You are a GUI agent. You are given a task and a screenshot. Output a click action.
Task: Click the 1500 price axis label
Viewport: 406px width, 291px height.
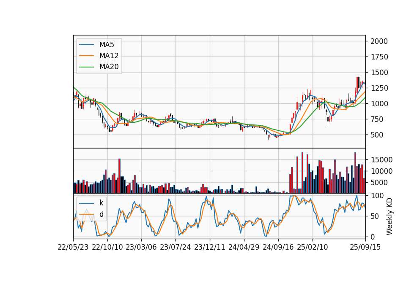pyautogui.click(x=379, y=73)
